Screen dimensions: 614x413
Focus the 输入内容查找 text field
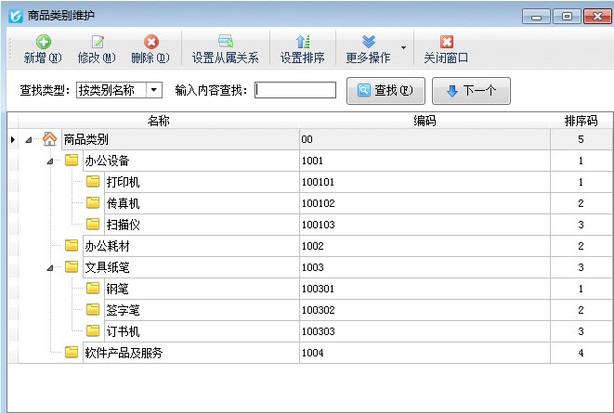point(295,90)
